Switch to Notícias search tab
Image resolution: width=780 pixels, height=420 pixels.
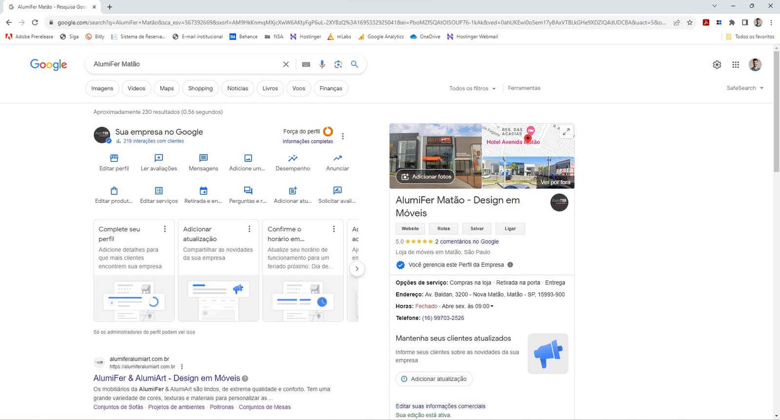pyautogui.click(x=237, y=88)
